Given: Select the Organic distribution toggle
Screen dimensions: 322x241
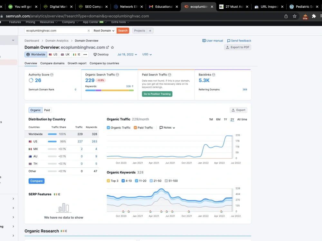Looking at the screenshot, I should pos(35,110).
